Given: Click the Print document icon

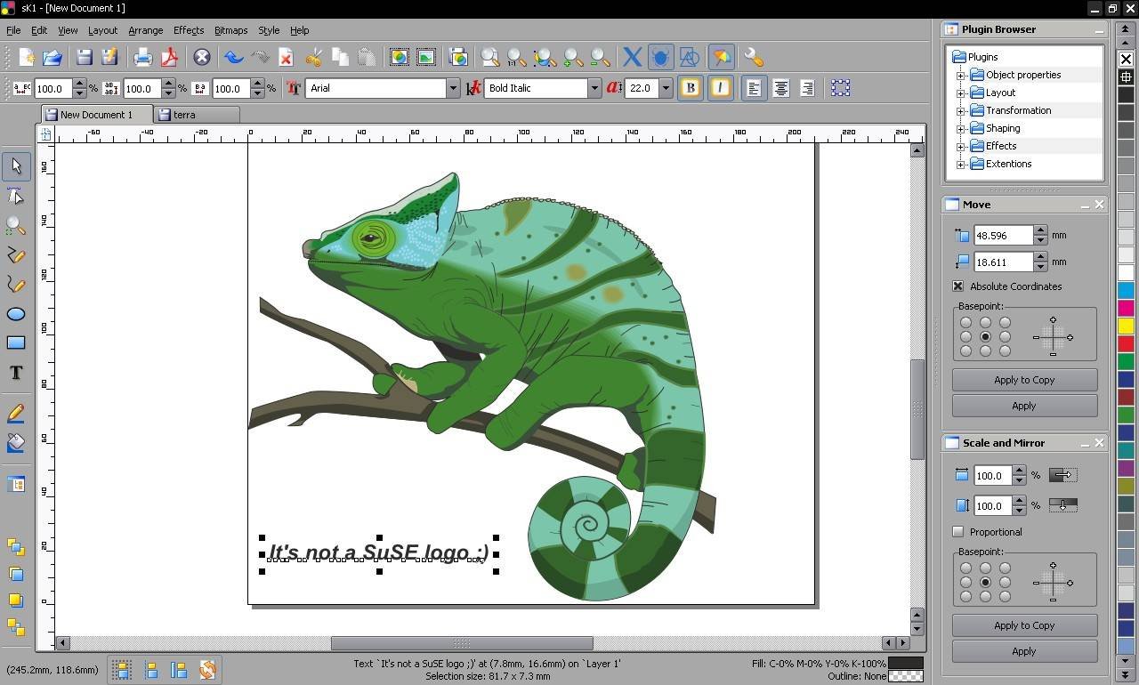Looking at the screenshot, I should [x=142, y=58].
